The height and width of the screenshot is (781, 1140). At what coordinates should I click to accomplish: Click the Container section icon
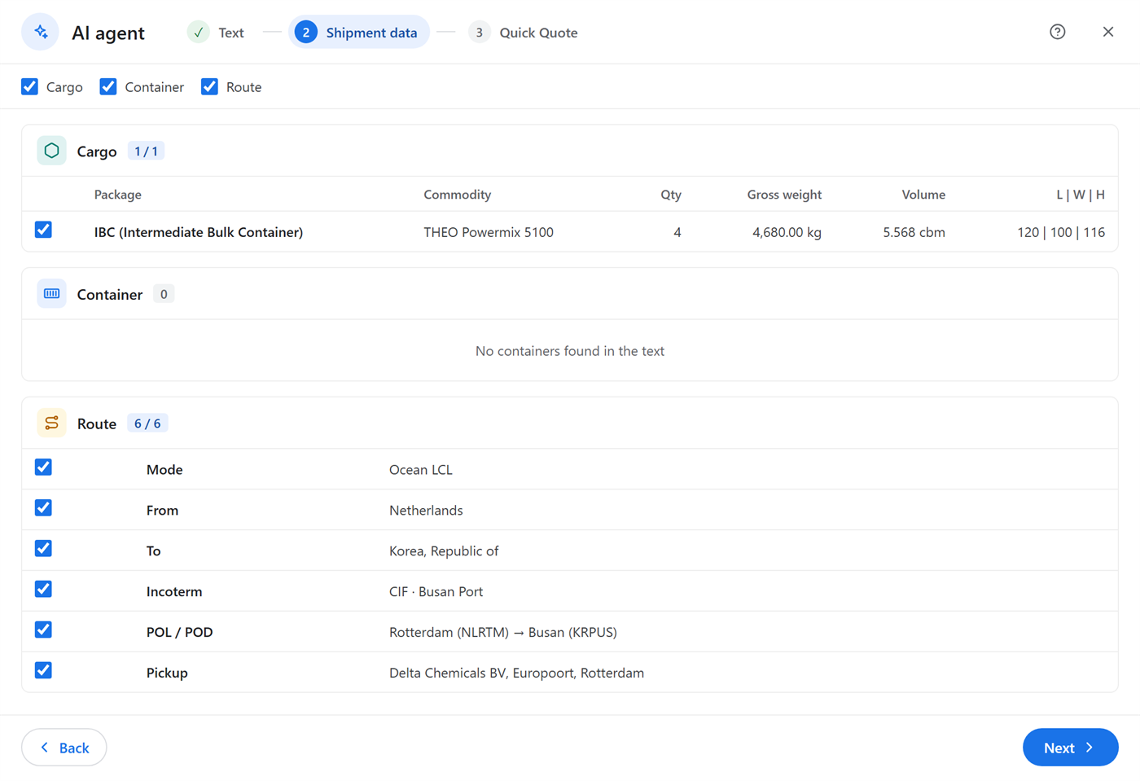[51, 294]
